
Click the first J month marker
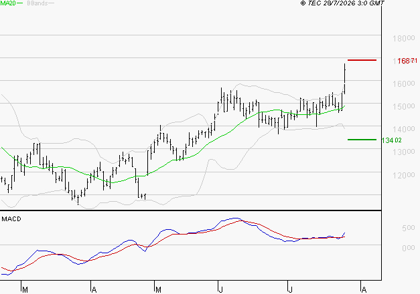coord(220,290)
